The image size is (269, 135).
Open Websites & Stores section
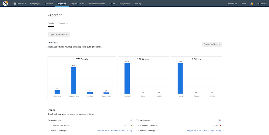coord(97,3)
